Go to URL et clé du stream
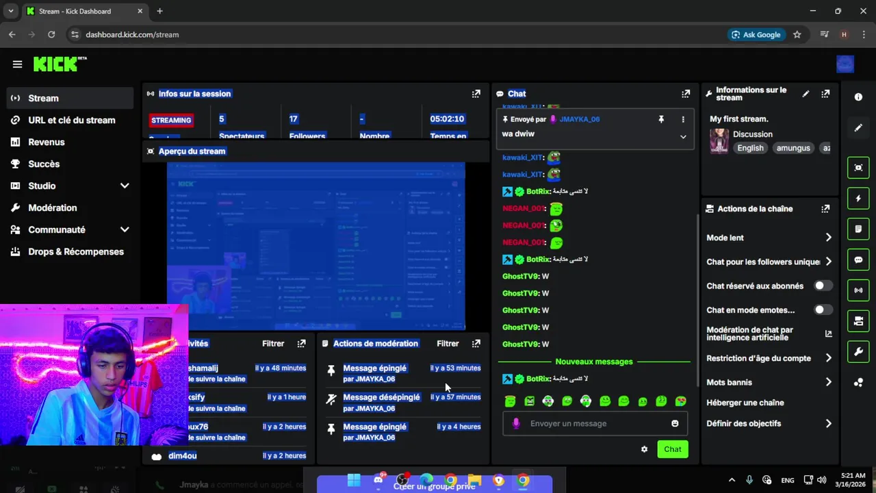This screenshot has height=493, width=876. 70,120
